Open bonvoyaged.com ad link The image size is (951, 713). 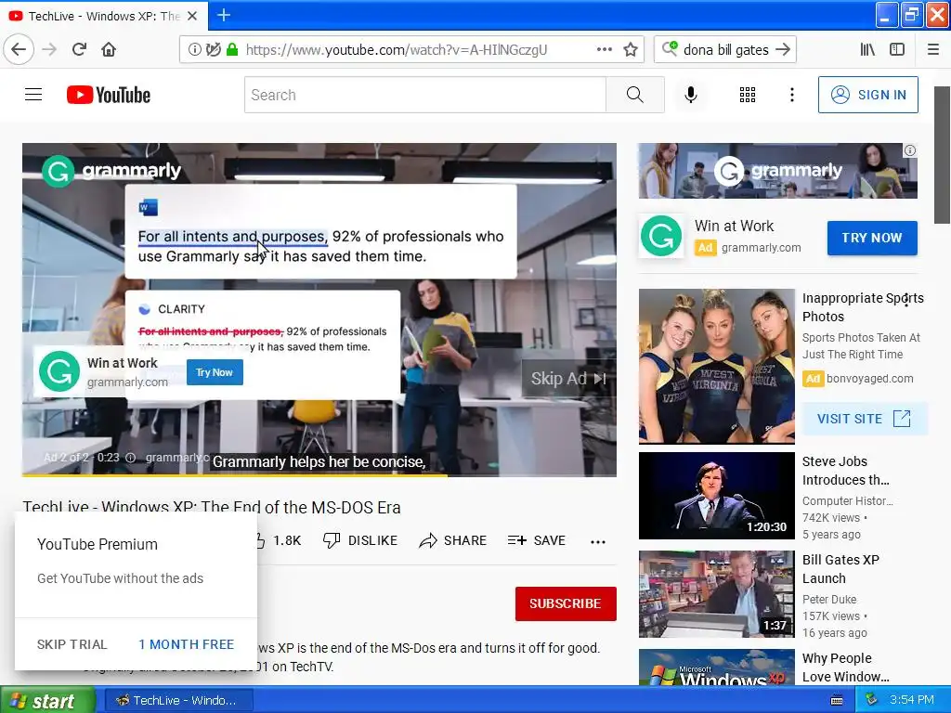[x=869, y=379]
